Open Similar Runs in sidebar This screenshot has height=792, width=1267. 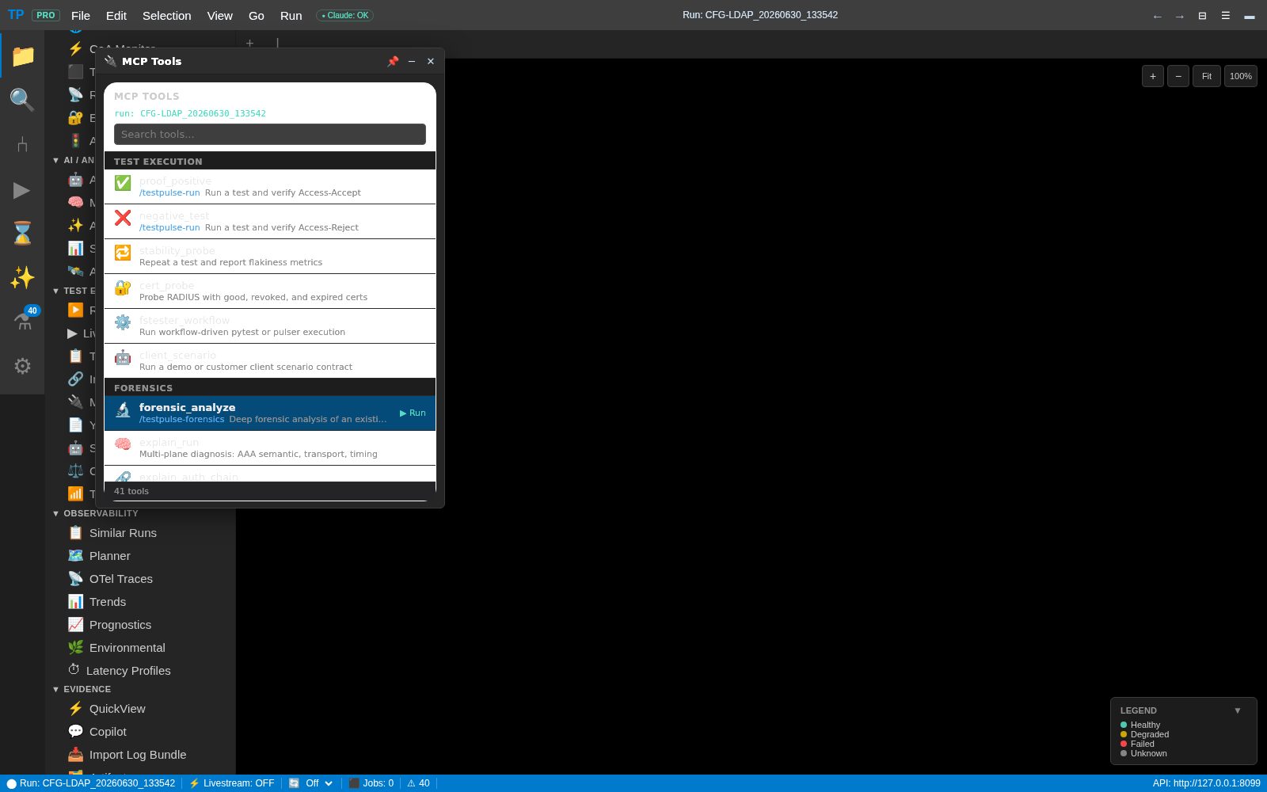123,533
